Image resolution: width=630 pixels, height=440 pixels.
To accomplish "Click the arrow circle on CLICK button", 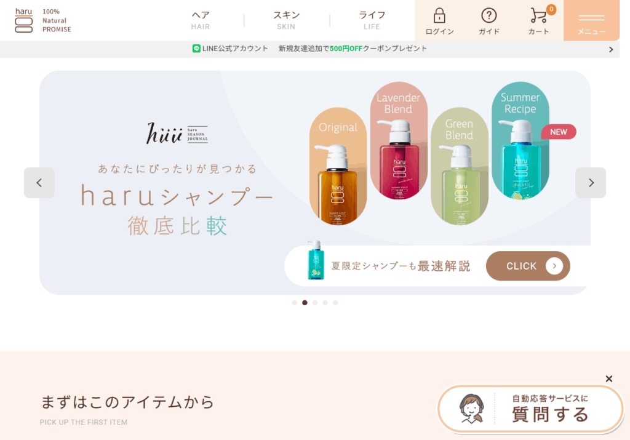I will [554, 266].
